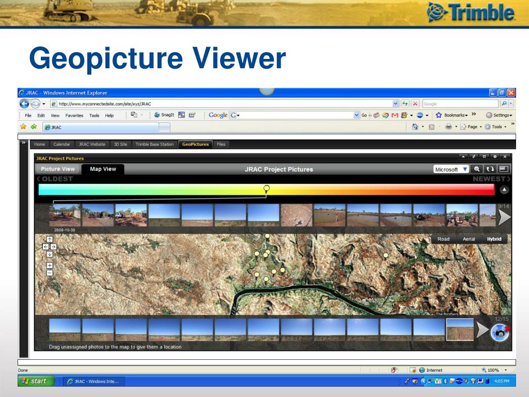Click the RSS feeds icon in the command bar
The height and width of the screenshot is (397, 529).
pyautogui.click(x=431, y=127)
